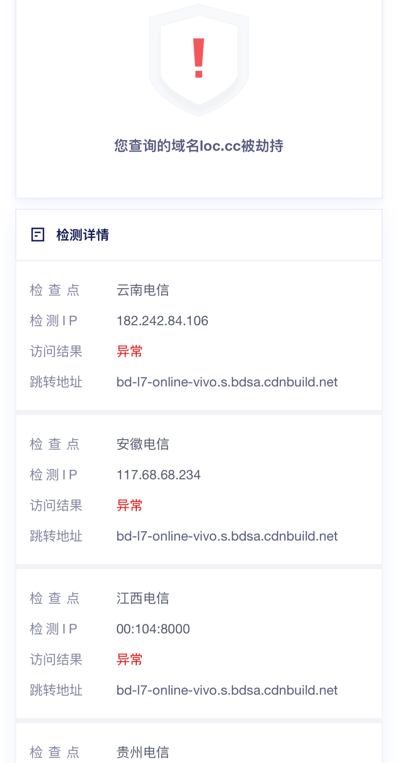Image resolution: width=398 pixels, height=763 pixels.
Task: Click the 访问结果 label in 江西电信 card
Action: pos(56,659)
